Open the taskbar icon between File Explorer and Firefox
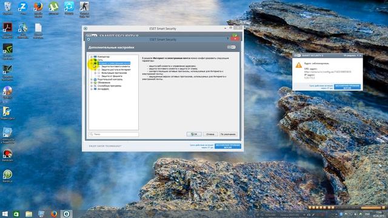This screenshot has height=218, width=388. coord(41,214)
